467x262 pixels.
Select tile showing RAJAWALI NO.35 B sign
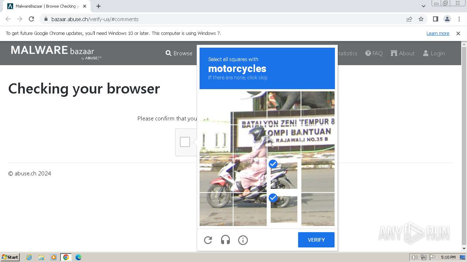(x=284, y=142)
